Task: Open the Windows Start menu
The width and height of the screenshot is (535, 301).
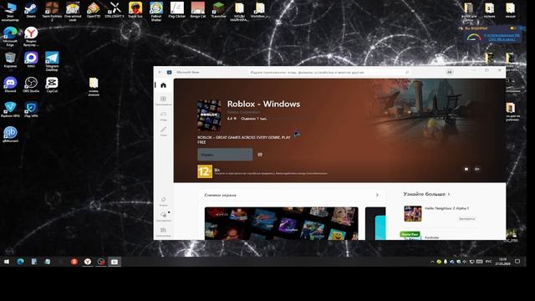Action: [7, 262]
